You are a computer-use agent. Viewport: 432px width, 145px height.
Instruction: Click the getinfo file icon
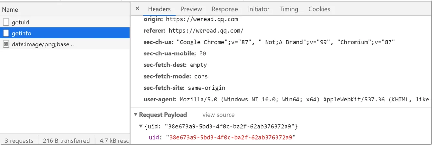(6, 33)
